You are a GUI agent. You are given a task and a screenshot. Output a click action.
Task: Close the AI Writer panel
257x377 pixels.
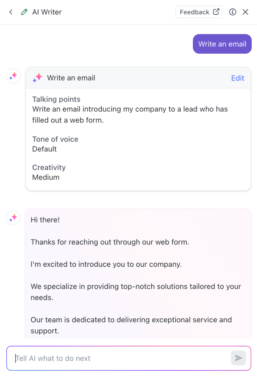[245, 12]
